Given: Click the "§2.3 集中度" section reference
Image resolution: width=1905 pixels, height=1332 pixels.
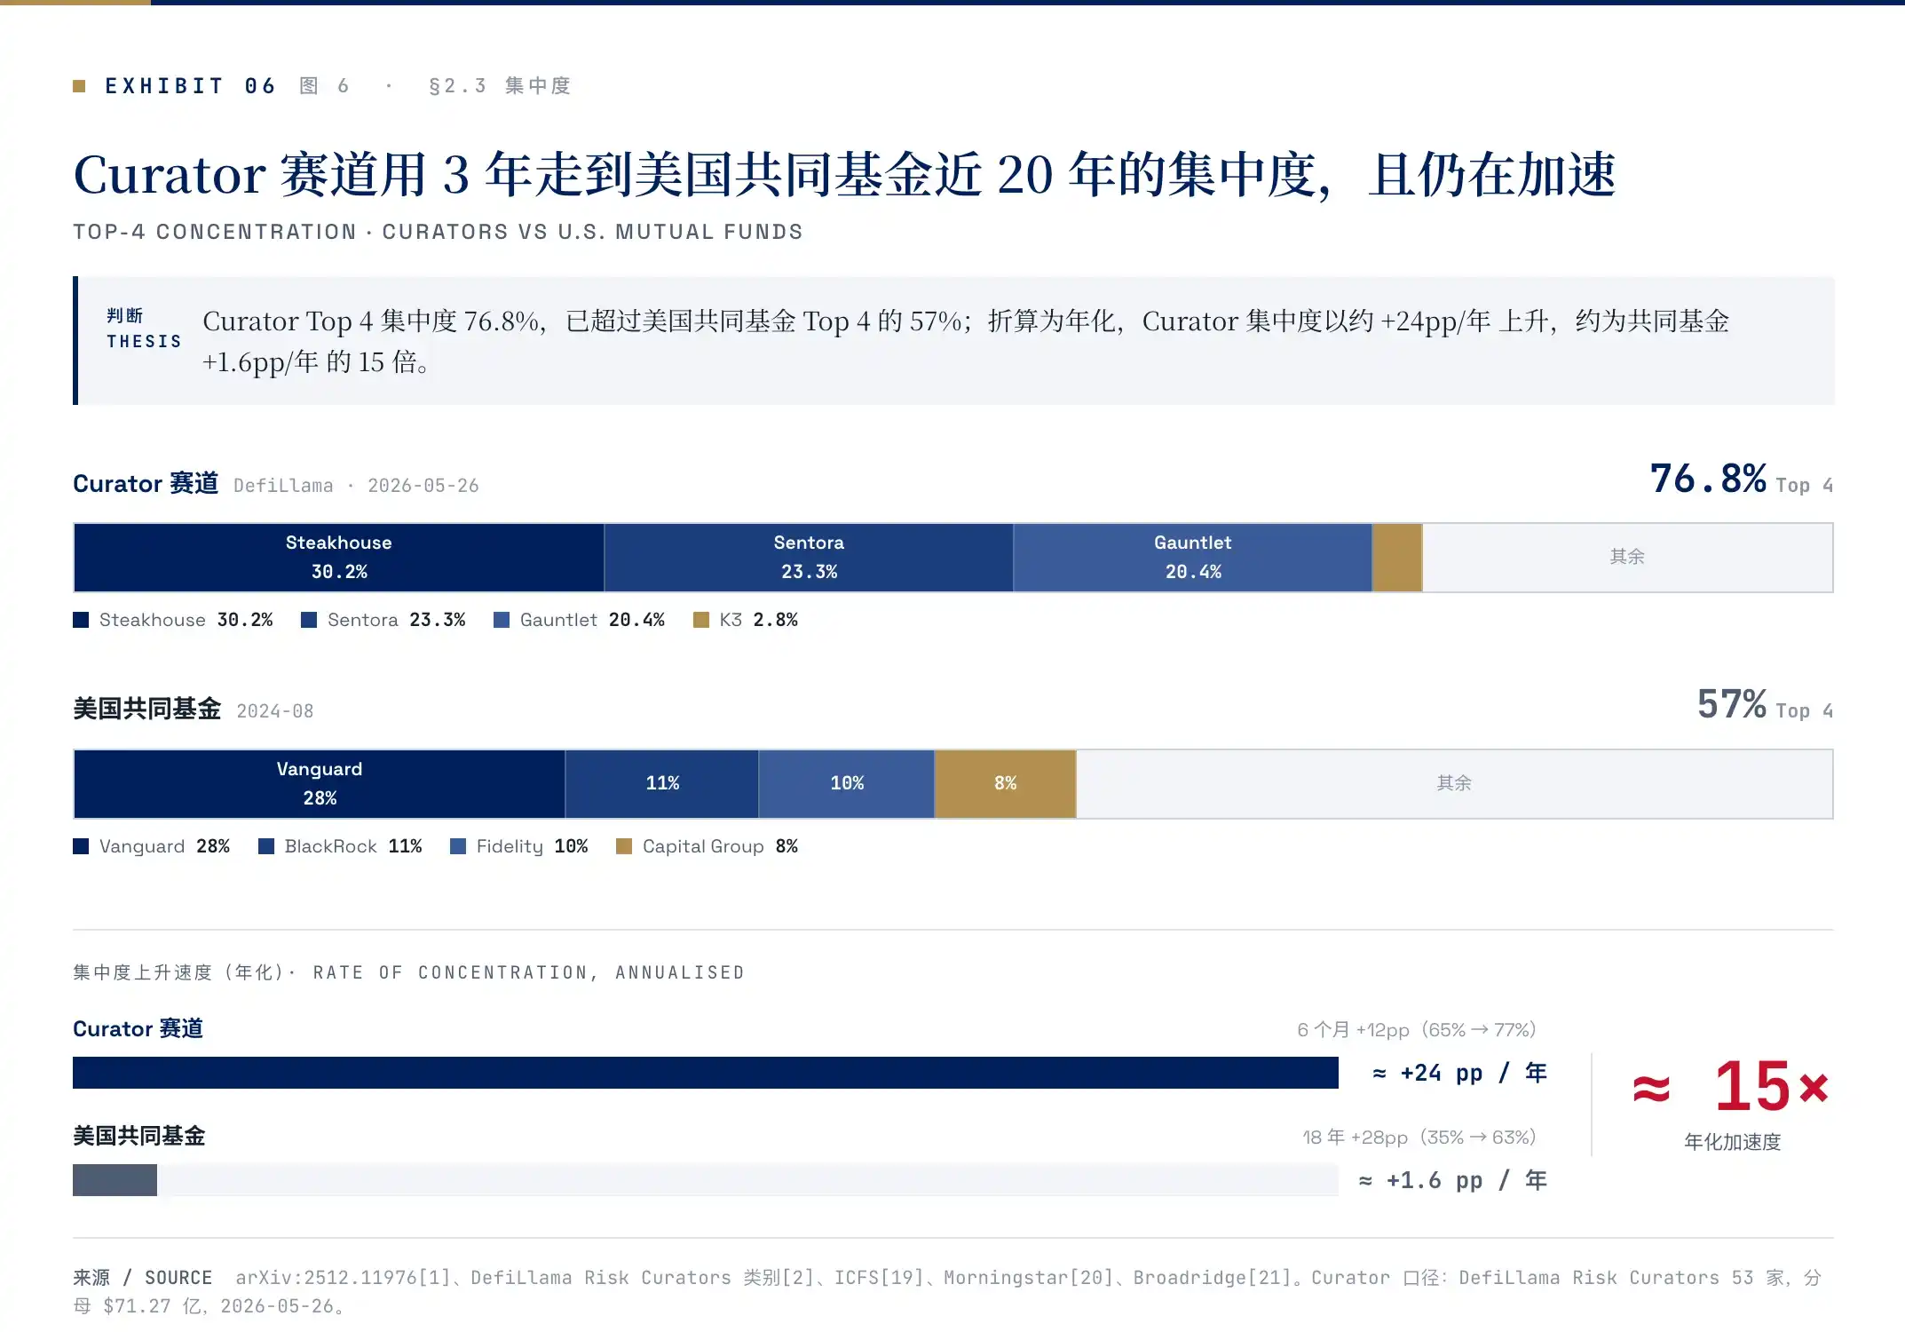Looking at the screenshot, I should (x=500, y=86).
